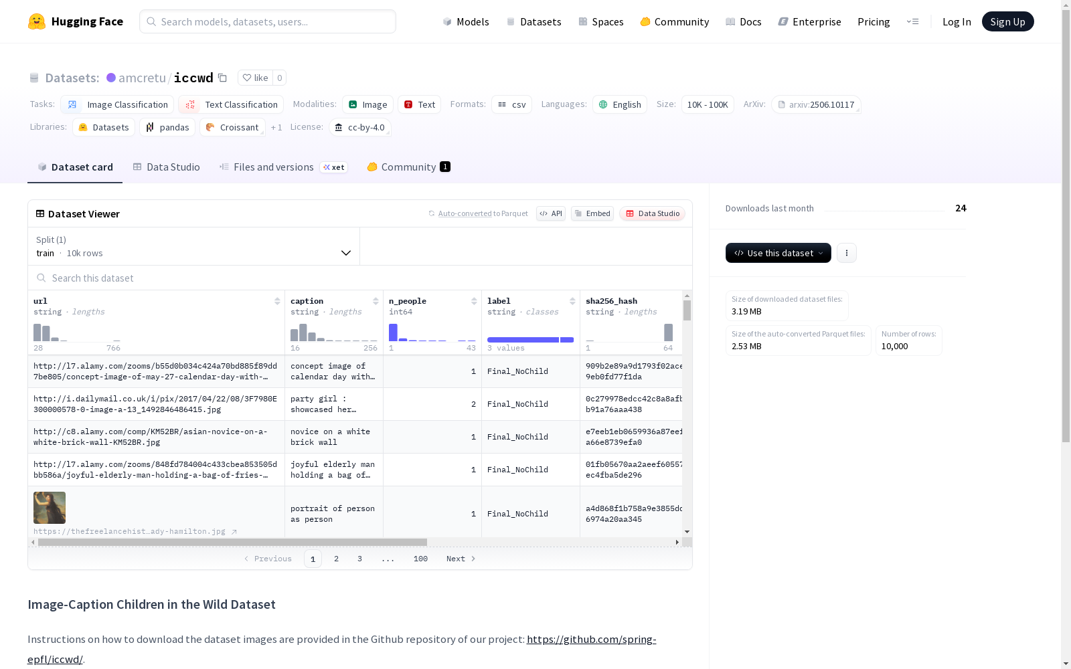Viewport: 1071px width, 669px height.
Task: Go to page 2 of the dataset
Action: pyautogui.click(x=336, y=559)
